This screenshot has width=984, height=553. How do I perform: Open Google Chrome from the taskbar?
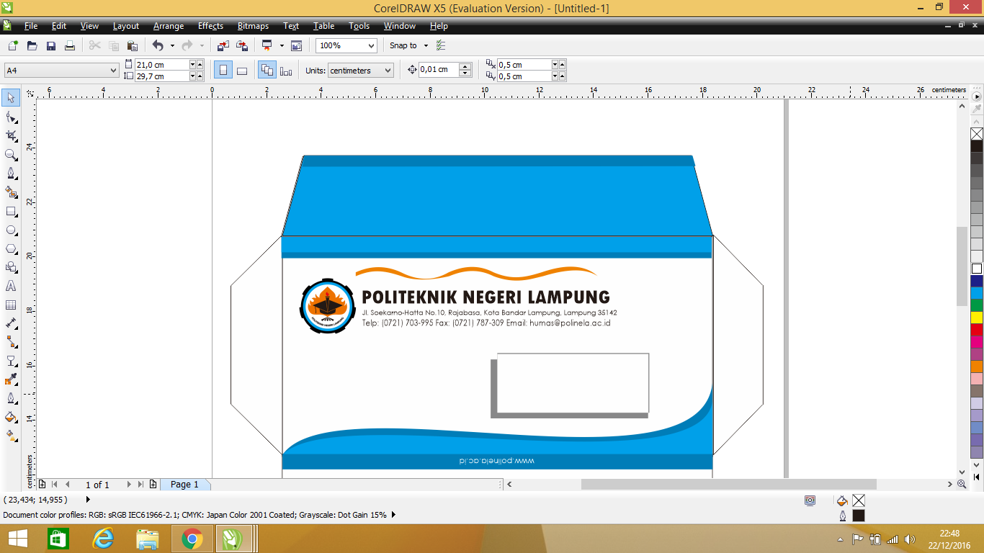192,539
